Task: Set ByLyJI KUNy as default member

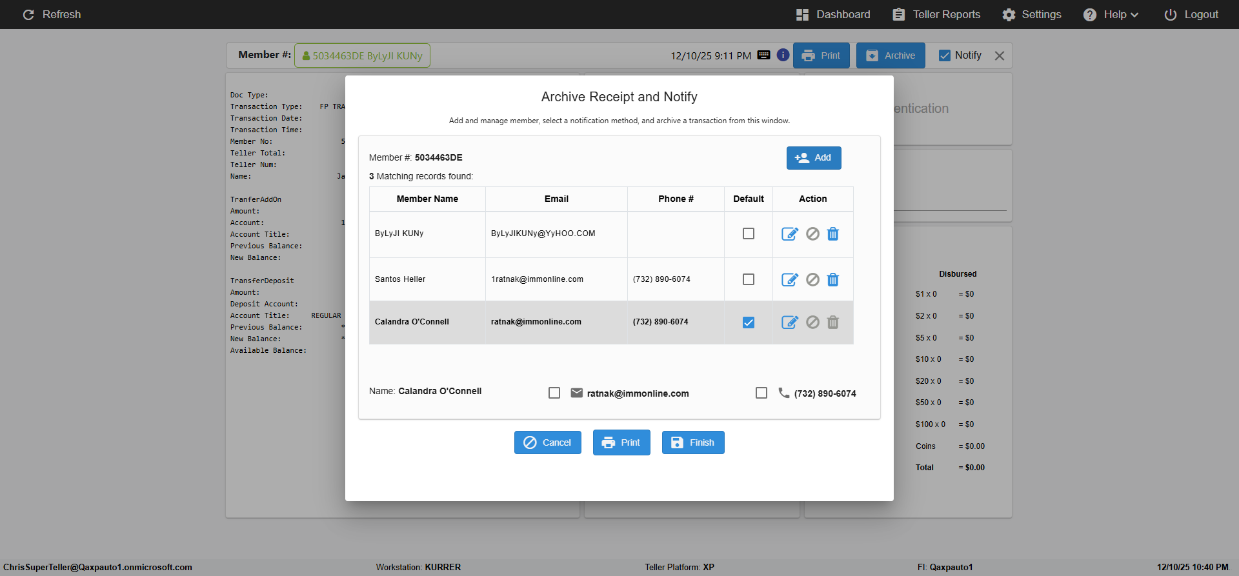Action: coord(749,233)
